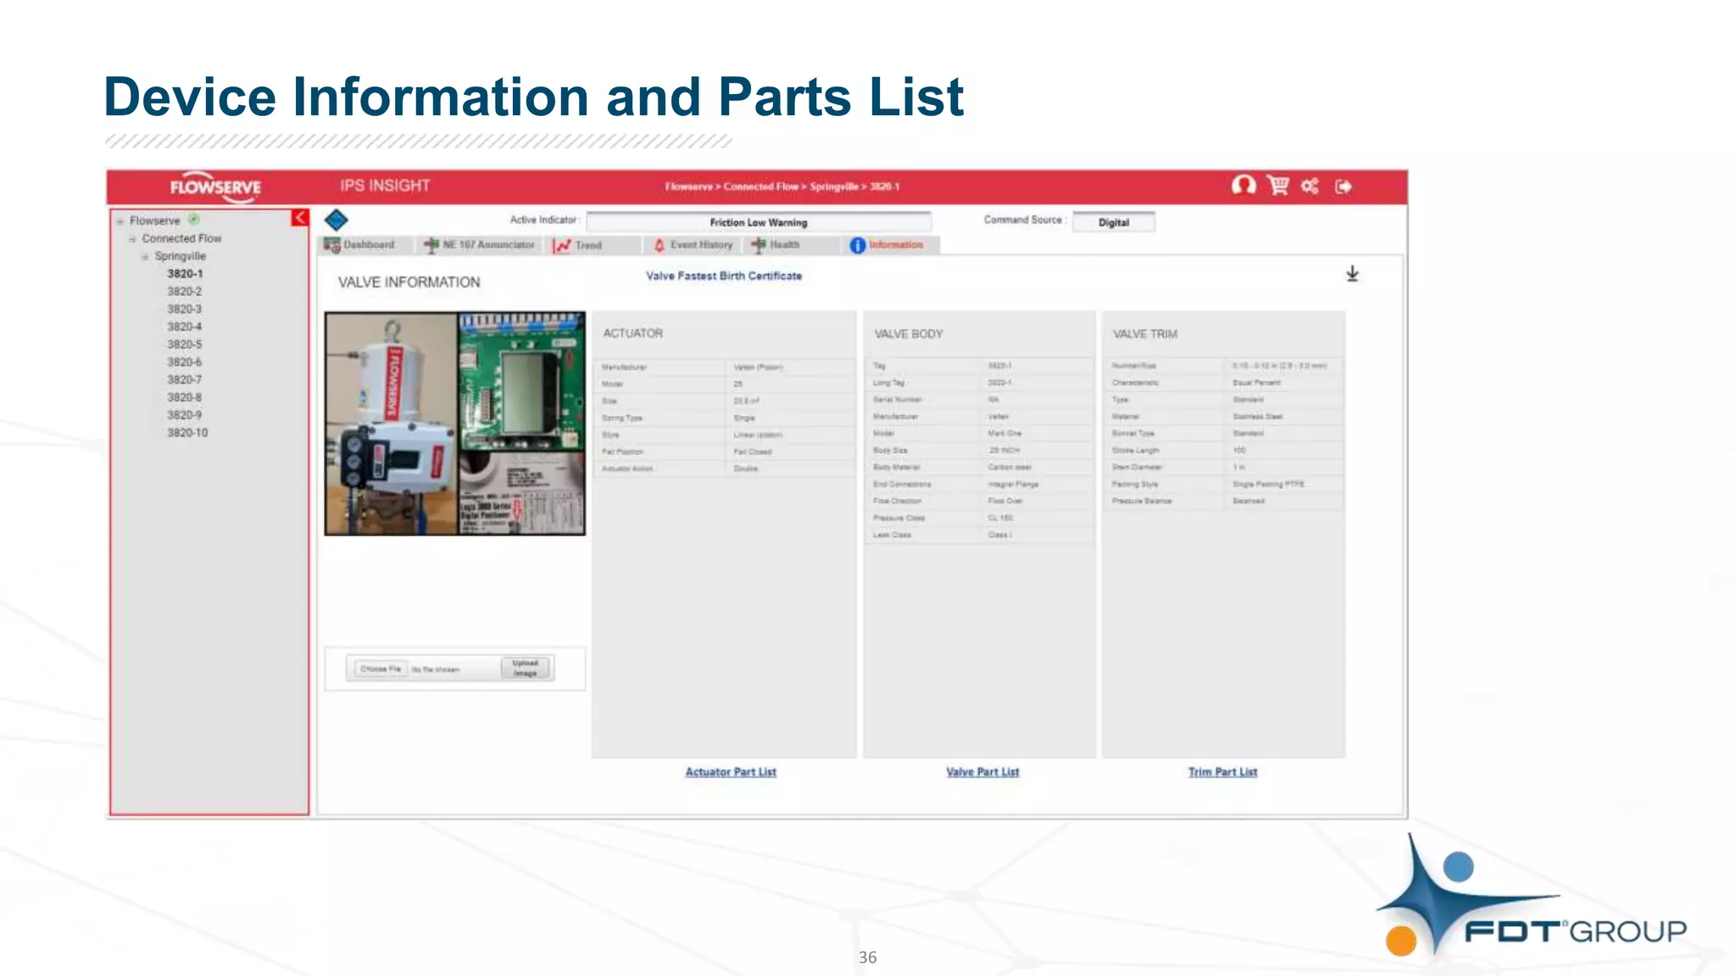This screenshot has width=1736, height=976.
Task: Select device 3820-1 in tree
Action: click(x=185, y=274)
